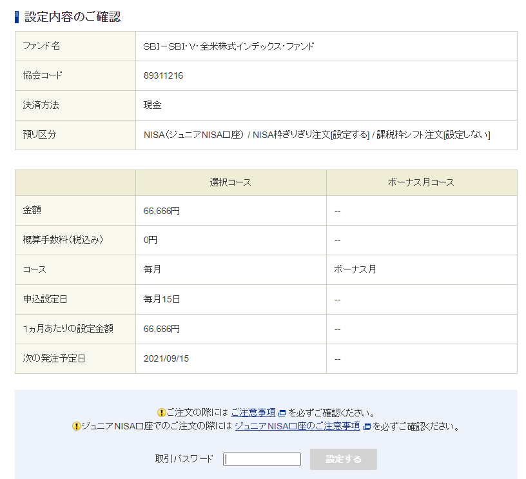Image resolution: width=526 pixels, height=479 pixels.
Task: Click external-window icon next to ご注意事項
Action: click(x=282, y=413)
